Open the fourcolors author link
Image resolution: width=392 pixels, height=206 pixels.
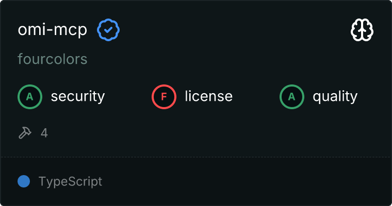click(x=52, y=59)
